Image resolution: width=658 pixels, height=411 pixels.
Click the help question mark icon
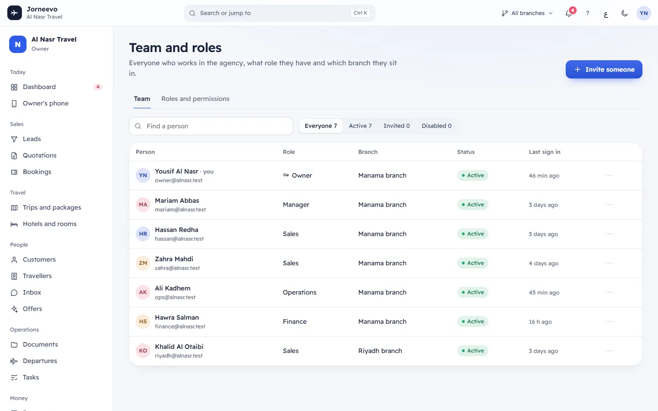(588, 13)
